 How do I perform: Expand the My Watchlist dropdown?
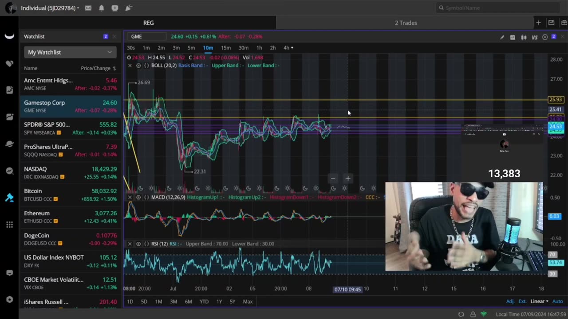click(x=70, y=52)
